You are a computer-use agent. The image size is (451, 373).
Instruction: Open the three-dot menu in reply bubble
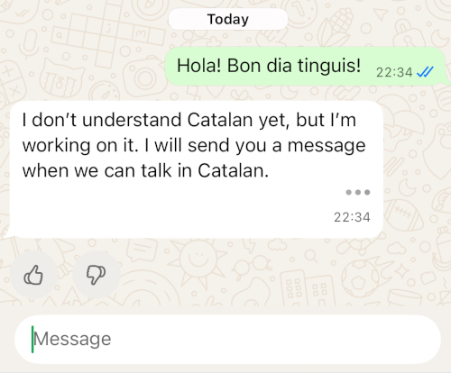coord(358,192)
